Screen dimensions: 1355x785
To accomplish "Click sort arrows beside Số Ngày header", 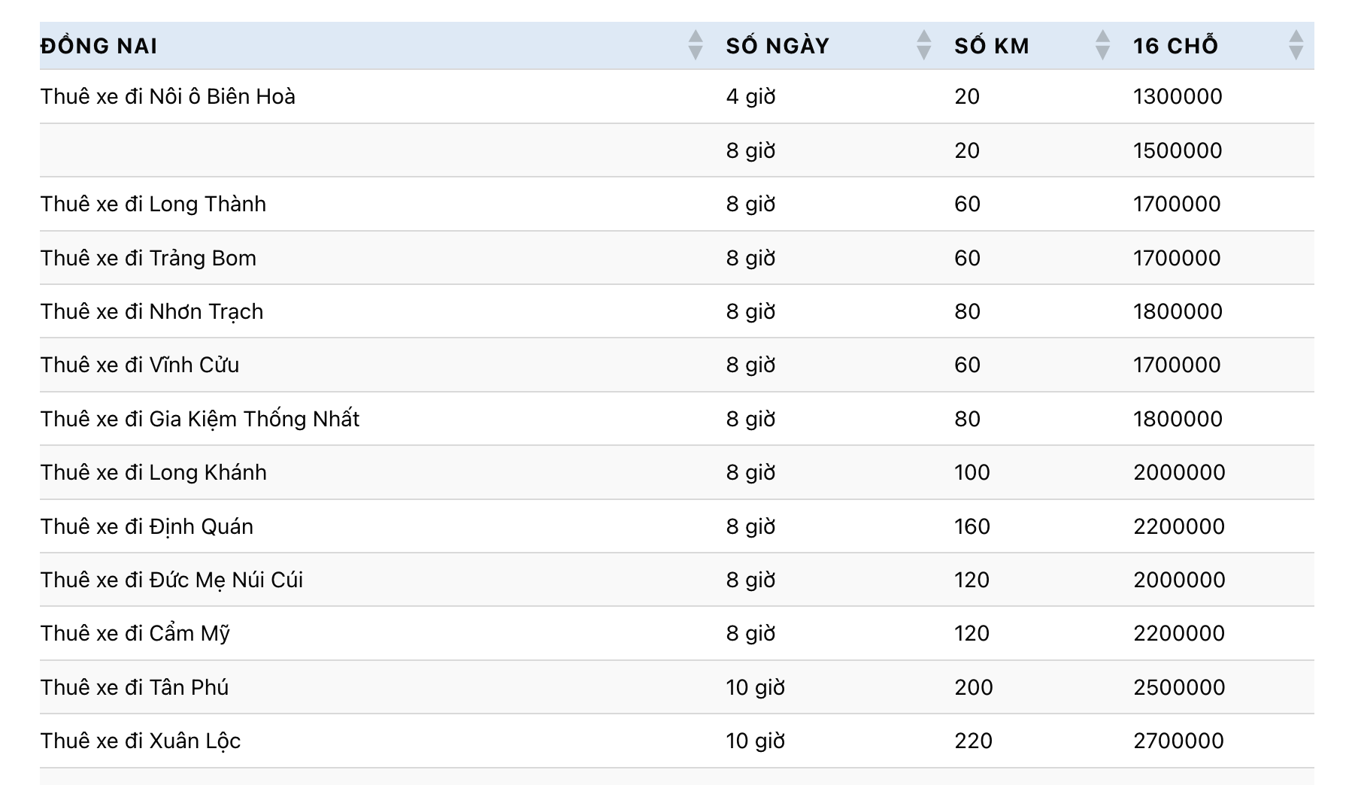I will click(924, 45).
